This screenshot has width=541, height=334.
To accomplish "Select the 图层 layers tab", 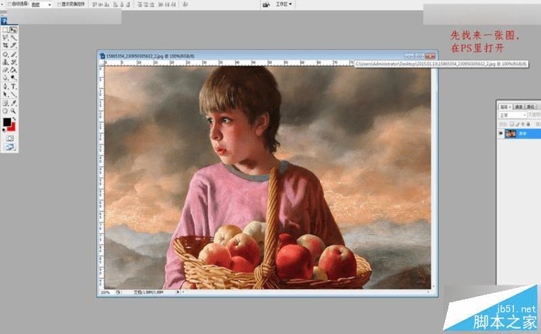I will [504, 107].
